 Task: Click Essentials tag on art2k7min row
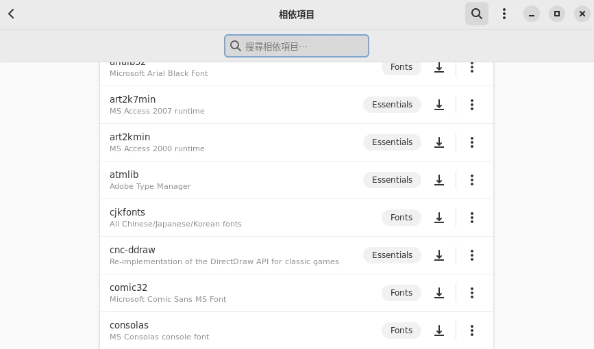(x=392, y=105)
